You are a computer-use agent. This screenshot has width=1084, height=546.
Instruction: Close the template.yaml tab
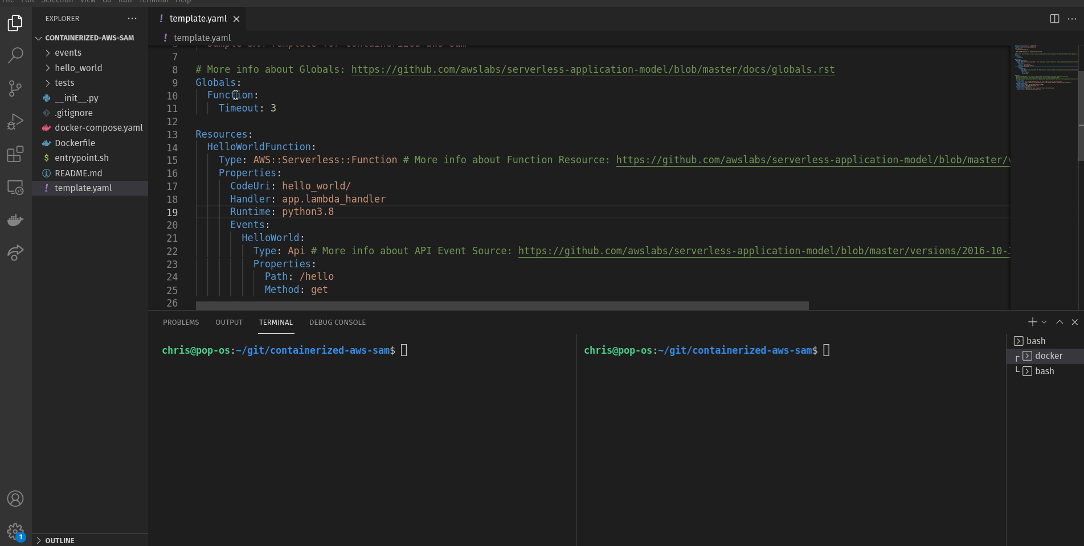pos(236,19)
